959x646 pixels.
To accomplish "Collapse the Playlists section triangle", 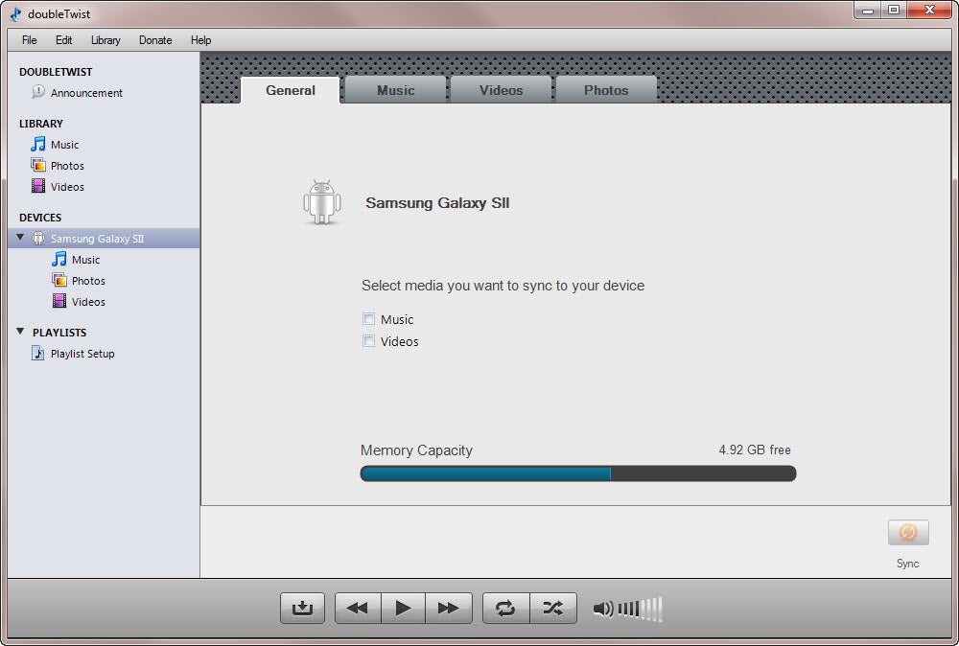I will 21,333.
